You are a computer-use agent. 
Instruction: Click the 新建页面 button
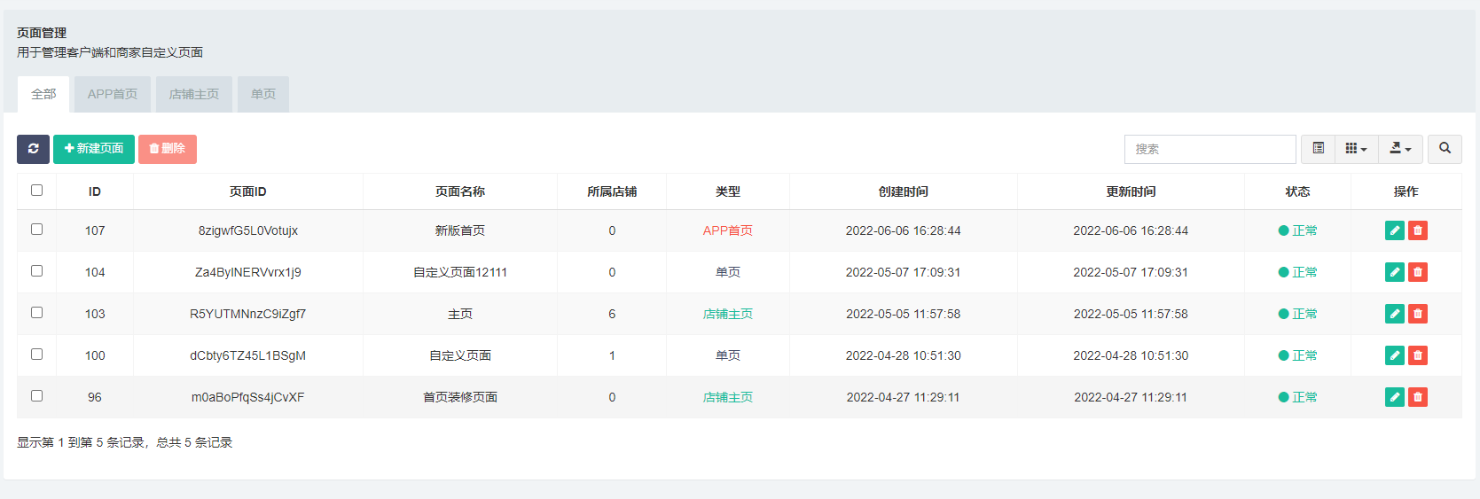point(94,149)
